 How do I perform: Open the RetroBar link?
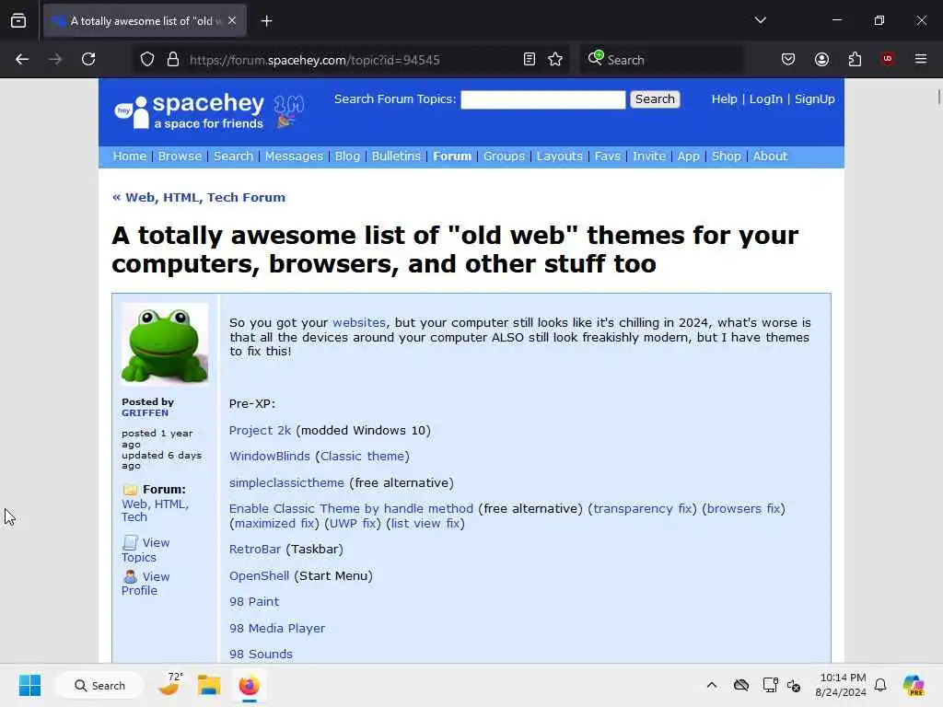255,550
